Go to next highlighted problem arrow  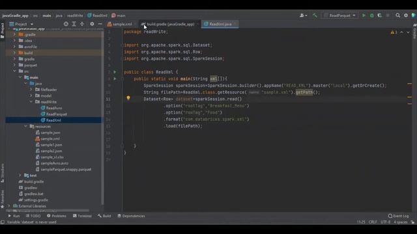(x=408, y=32)
